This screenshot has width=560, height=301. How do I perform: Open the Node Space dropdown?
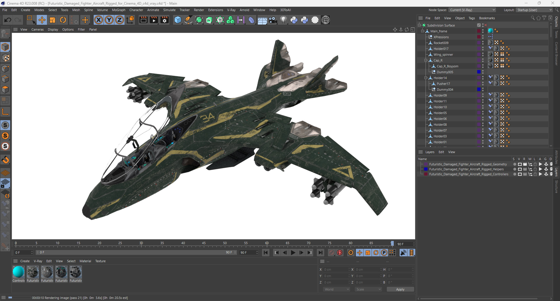[472, 10]
